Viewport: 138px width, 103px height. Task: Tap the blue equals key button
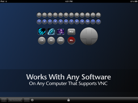[x=98, y=21]
